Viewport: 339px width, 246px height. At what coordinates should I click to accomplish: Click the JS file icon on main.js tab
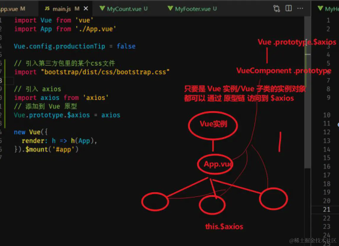(x=47, y=9)
